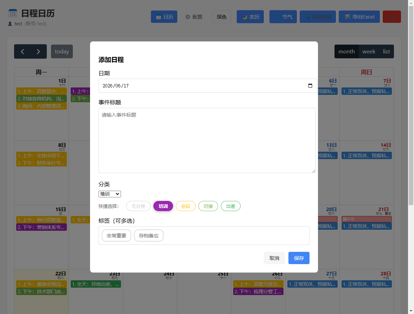Toggle the 非常重要 tag
This screenshot has height=314, width=414.
coord(116,235)
